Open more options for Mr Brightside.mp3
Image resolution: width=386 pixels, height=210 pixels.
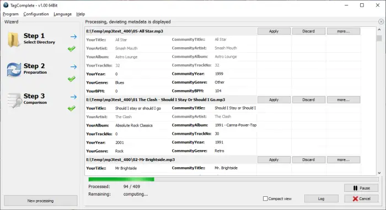(344, 160)
